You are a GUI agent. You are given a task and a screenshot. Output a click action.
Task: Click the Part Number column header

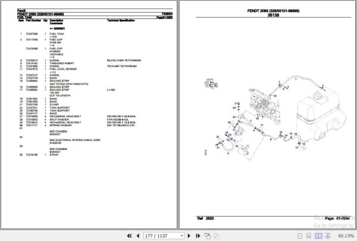click(x=33, y=20)
